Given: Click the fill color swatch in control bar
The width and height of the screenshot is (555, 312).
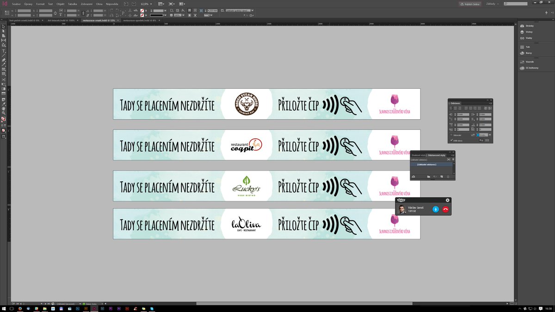Looking at the screenshot, I should coord(142,11).
